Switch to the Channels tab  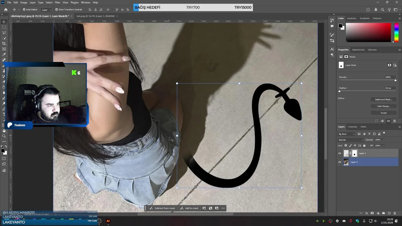(352, 127)
